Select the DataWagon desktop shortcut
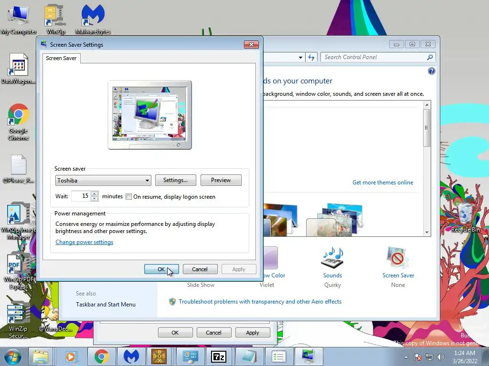The width and height of the screenshot is (489, 366). coord(19,69)
